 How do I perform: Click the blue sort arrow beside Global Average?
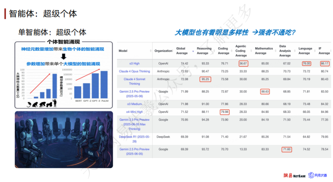[x=193, y=51]
